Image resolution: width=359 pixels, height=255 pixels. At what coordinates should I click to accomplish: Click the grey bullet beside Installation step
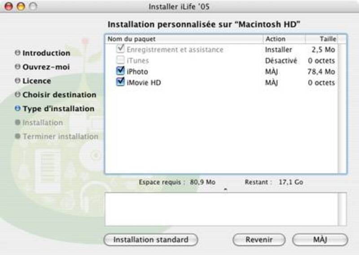click(18, 122)
